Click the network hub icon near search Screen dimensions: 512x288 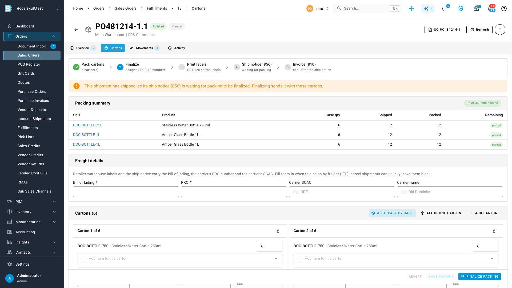pos(411,9)
